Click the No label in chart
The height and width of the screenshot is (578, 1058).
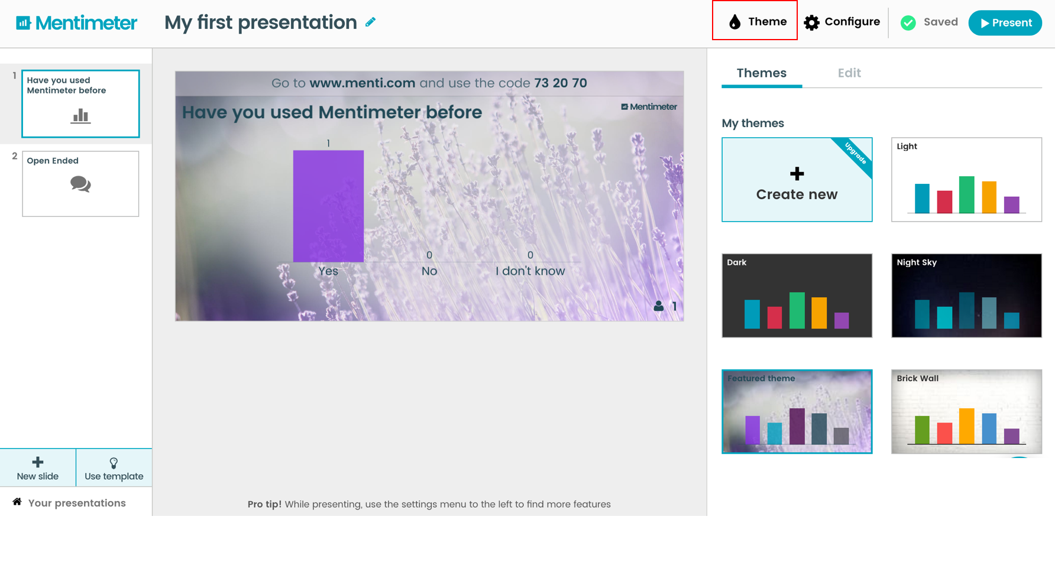point(429,271)
